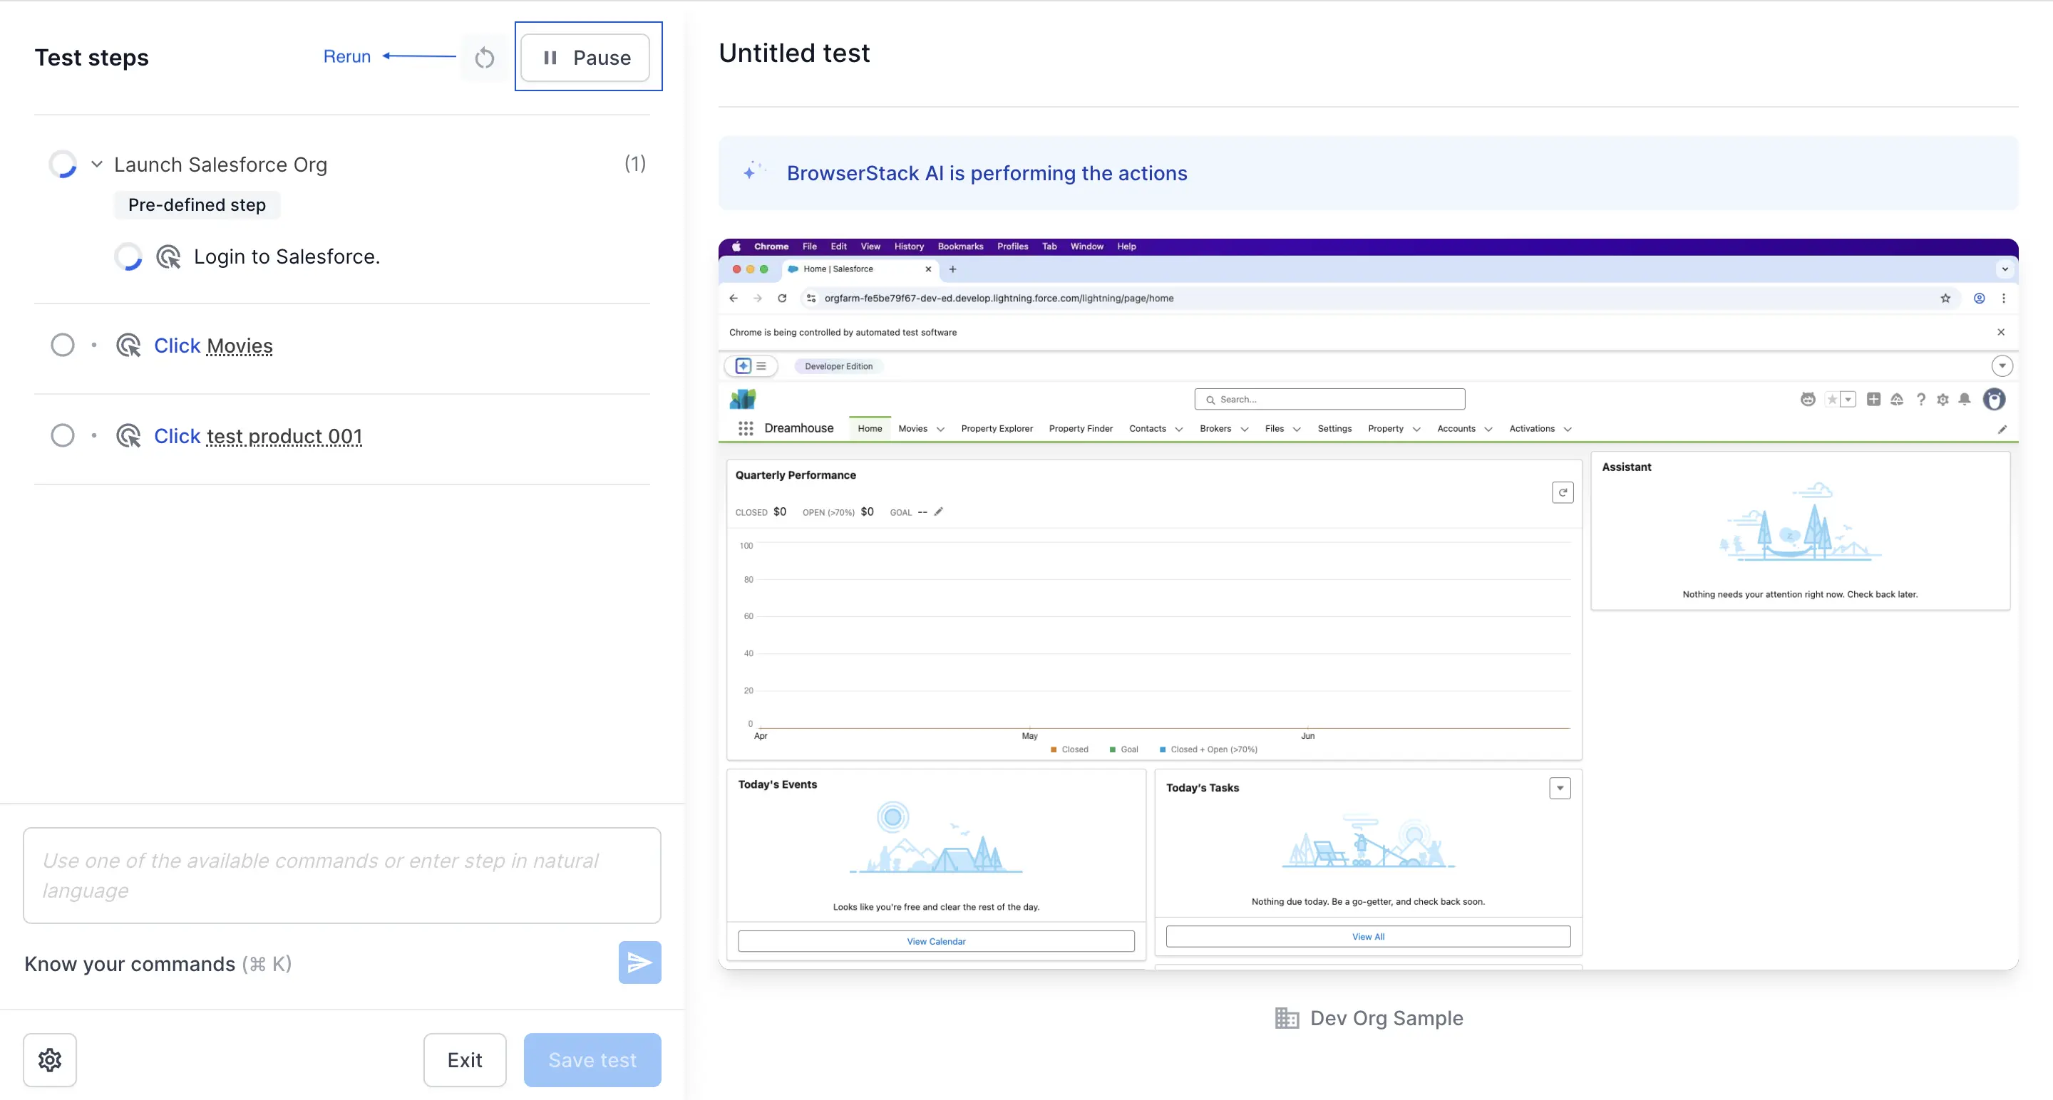
Task: Dismiss the automated test software notice
Action: point(2000,332)
